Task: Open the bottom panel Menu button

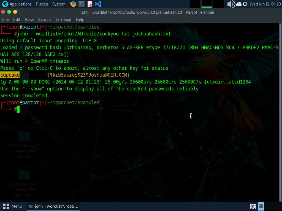Action: 13,206
